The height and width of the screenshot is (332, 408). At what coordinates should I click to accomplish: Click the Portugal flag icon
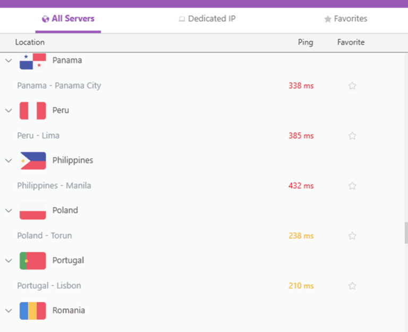(x=32, y=260)
